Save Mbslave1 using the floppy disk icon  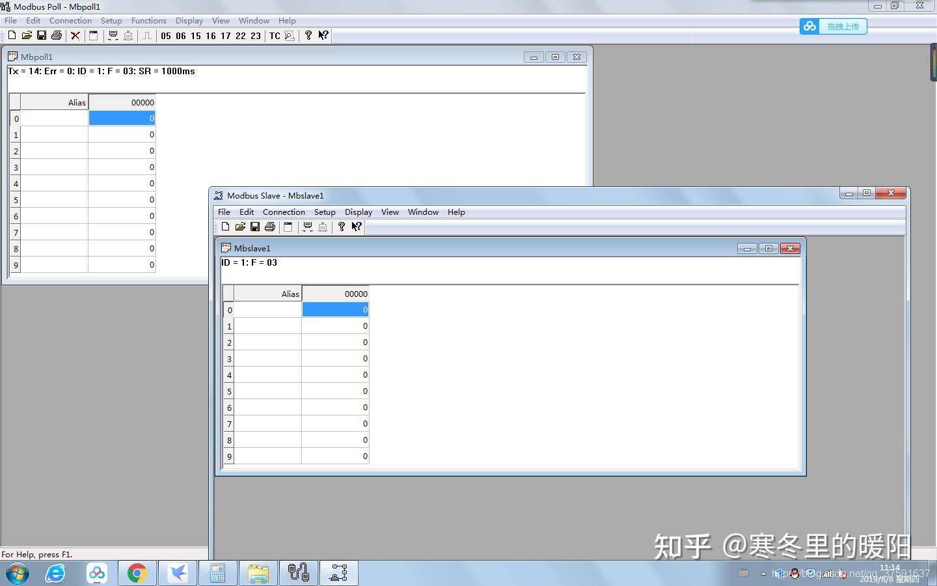click(256, 227)
